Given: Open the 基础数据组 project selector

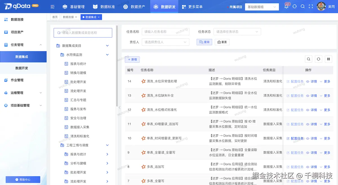Looking at the screenshot, I should click(x=262, y=7).
